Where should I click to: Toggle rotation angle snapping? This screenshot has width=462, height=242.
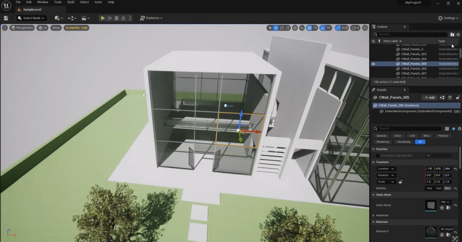pos(323,28)
